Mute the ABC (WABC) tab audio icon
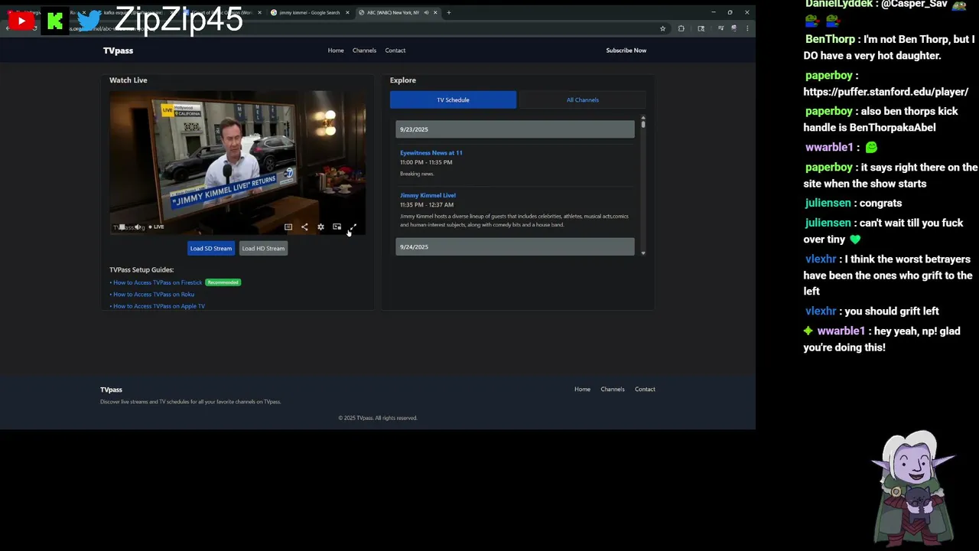This screenshot has height=551, width=979. pyautogui.click(x=426, y=12)
